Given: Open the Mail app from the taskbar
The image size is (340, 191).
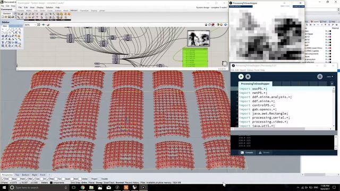Looking at the screenshot, I should click(x=108, y=187).
